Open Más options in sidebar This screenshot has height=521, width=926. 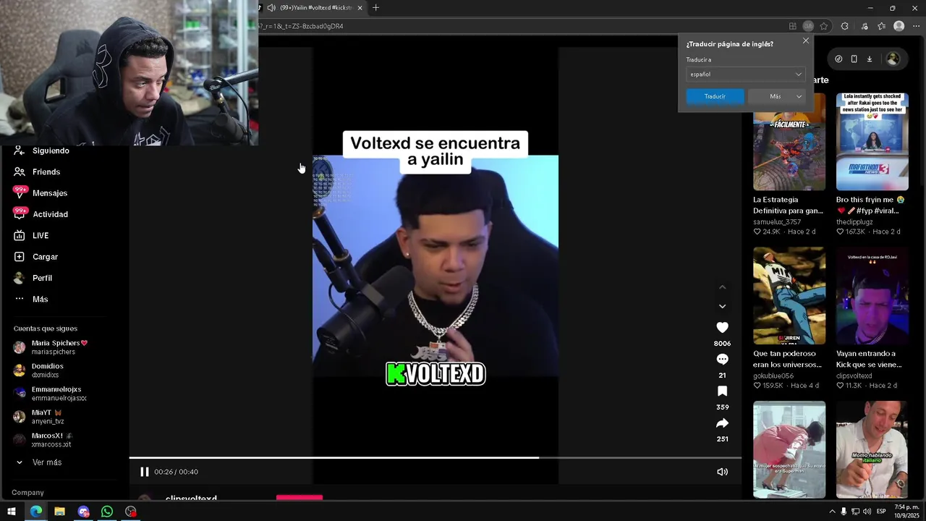pyautogui.click(x=30, y=299)
